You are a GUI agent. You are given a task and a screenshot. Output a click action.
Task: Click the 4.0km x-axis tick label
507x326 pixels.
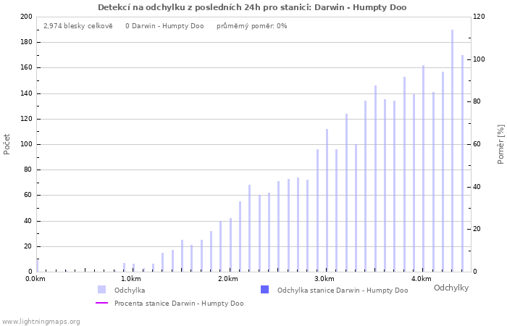[421, 279]
